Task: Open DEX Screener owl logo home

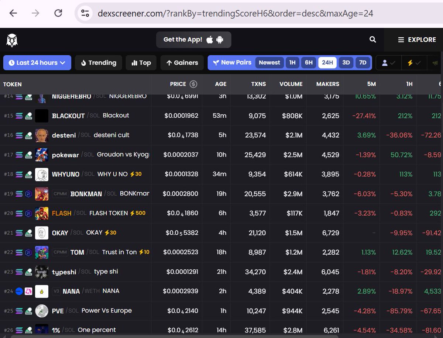Action: [12, 40]
